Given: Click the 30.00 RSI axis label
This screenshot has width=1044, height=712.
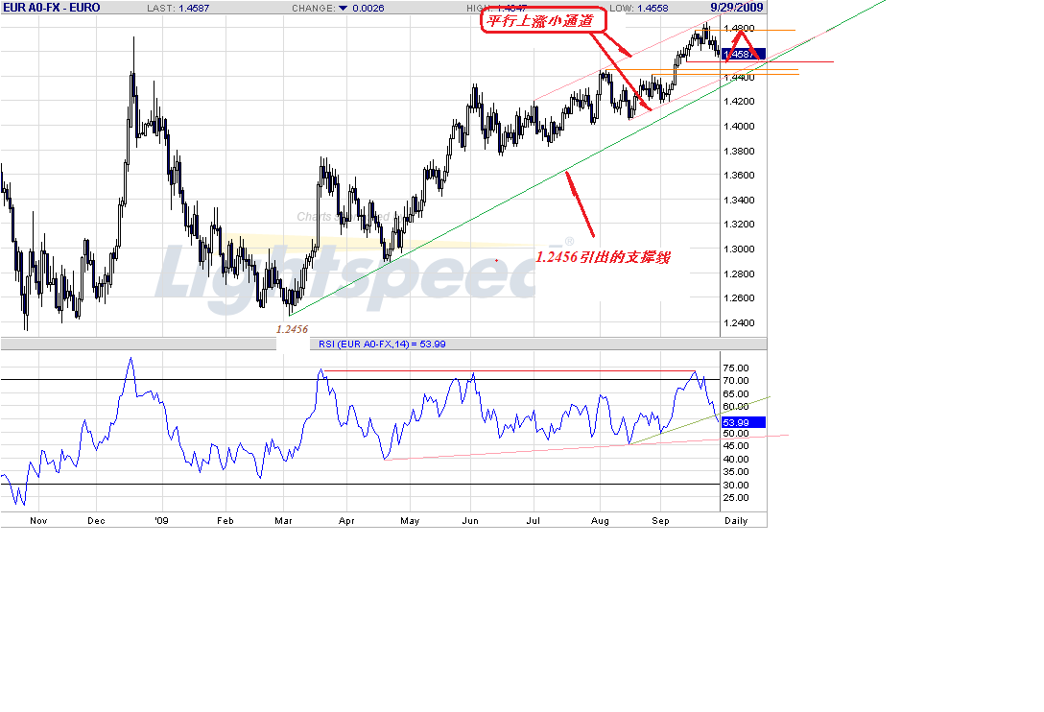Looking at the screenshot, I should (736, 485).
